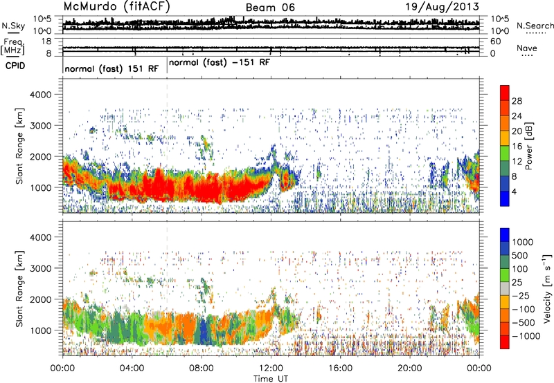Click the velocity panel 'Slant Range [km]' label
The height and width of the screenshot is (383, 554).
(x=20, y=289)
